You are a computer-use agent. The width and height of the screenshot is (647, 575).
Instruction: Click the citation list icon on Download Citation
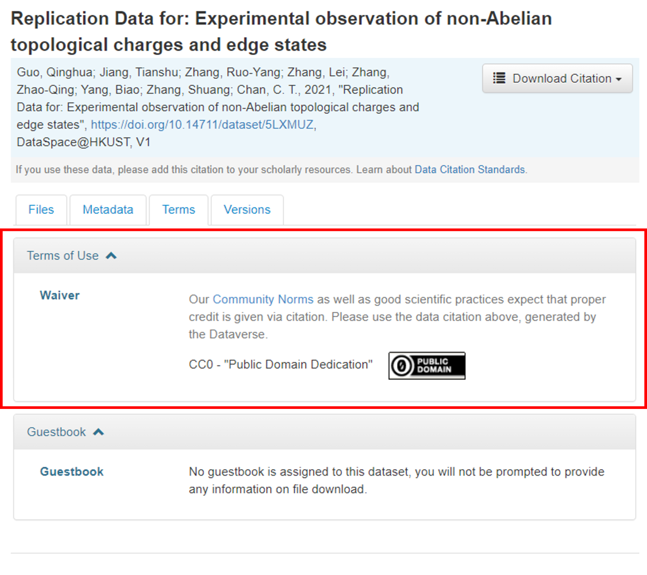pyautogui.click(x=499, y=78)
